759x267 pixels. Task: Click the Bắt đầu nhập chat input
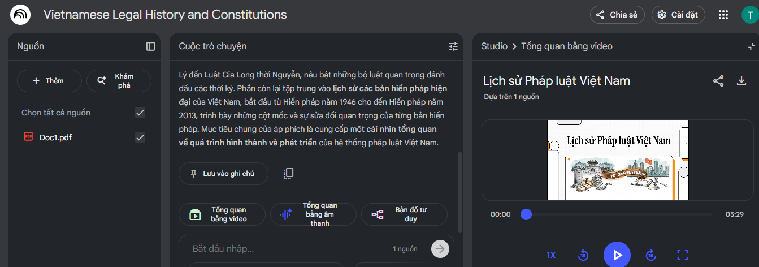(x=288, y=249)
